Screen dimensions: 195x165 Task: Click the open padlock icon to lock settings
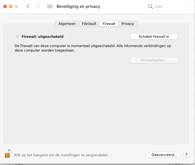(8, 154)
